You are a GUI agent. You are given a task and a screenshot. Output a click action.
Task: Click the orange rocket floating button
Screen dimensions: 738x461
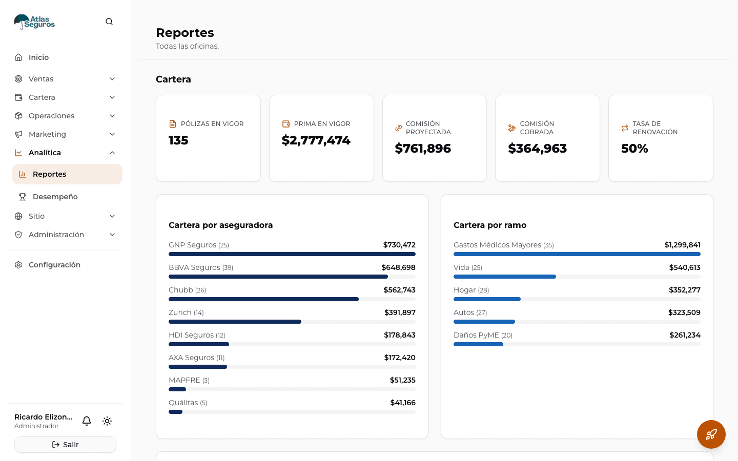[711, 434]
